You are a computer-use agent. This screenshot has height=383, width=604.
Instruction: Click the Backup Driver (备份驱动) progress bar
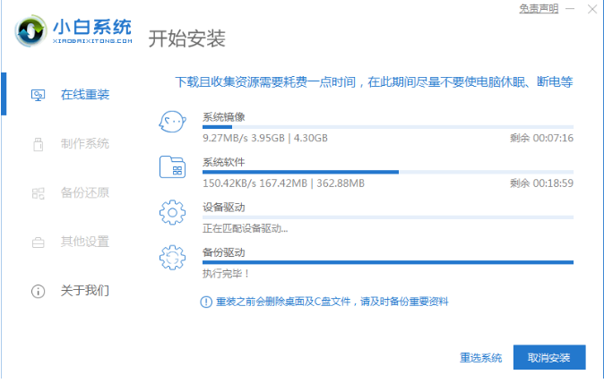click(x=387, y=262)
